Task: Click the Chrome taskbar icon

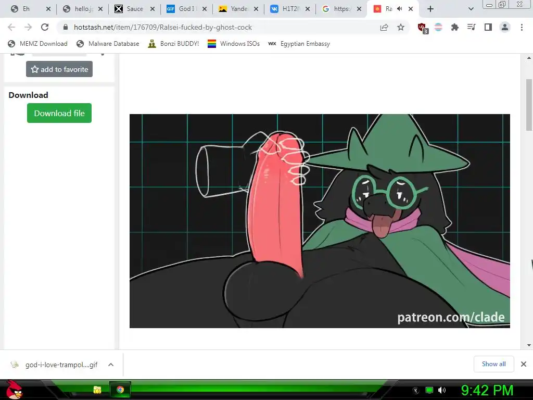Action: coord(120,390)
